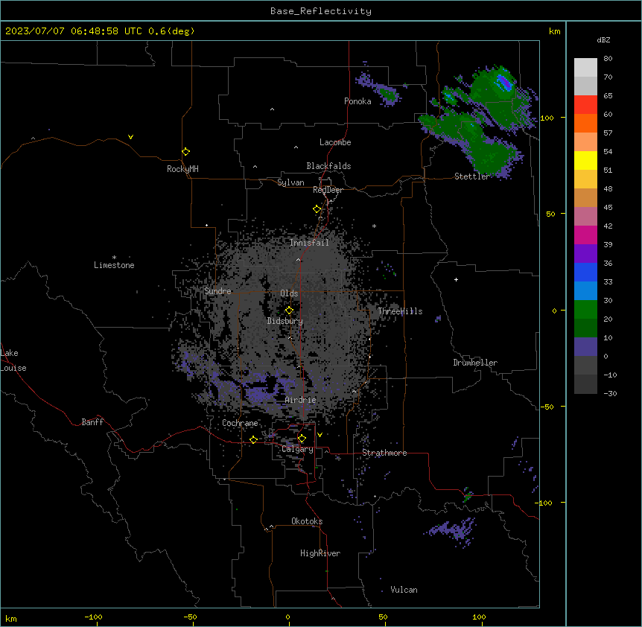Click the Limestone label
This screenshot has width=642, height=627.
[x=114, y=265]
